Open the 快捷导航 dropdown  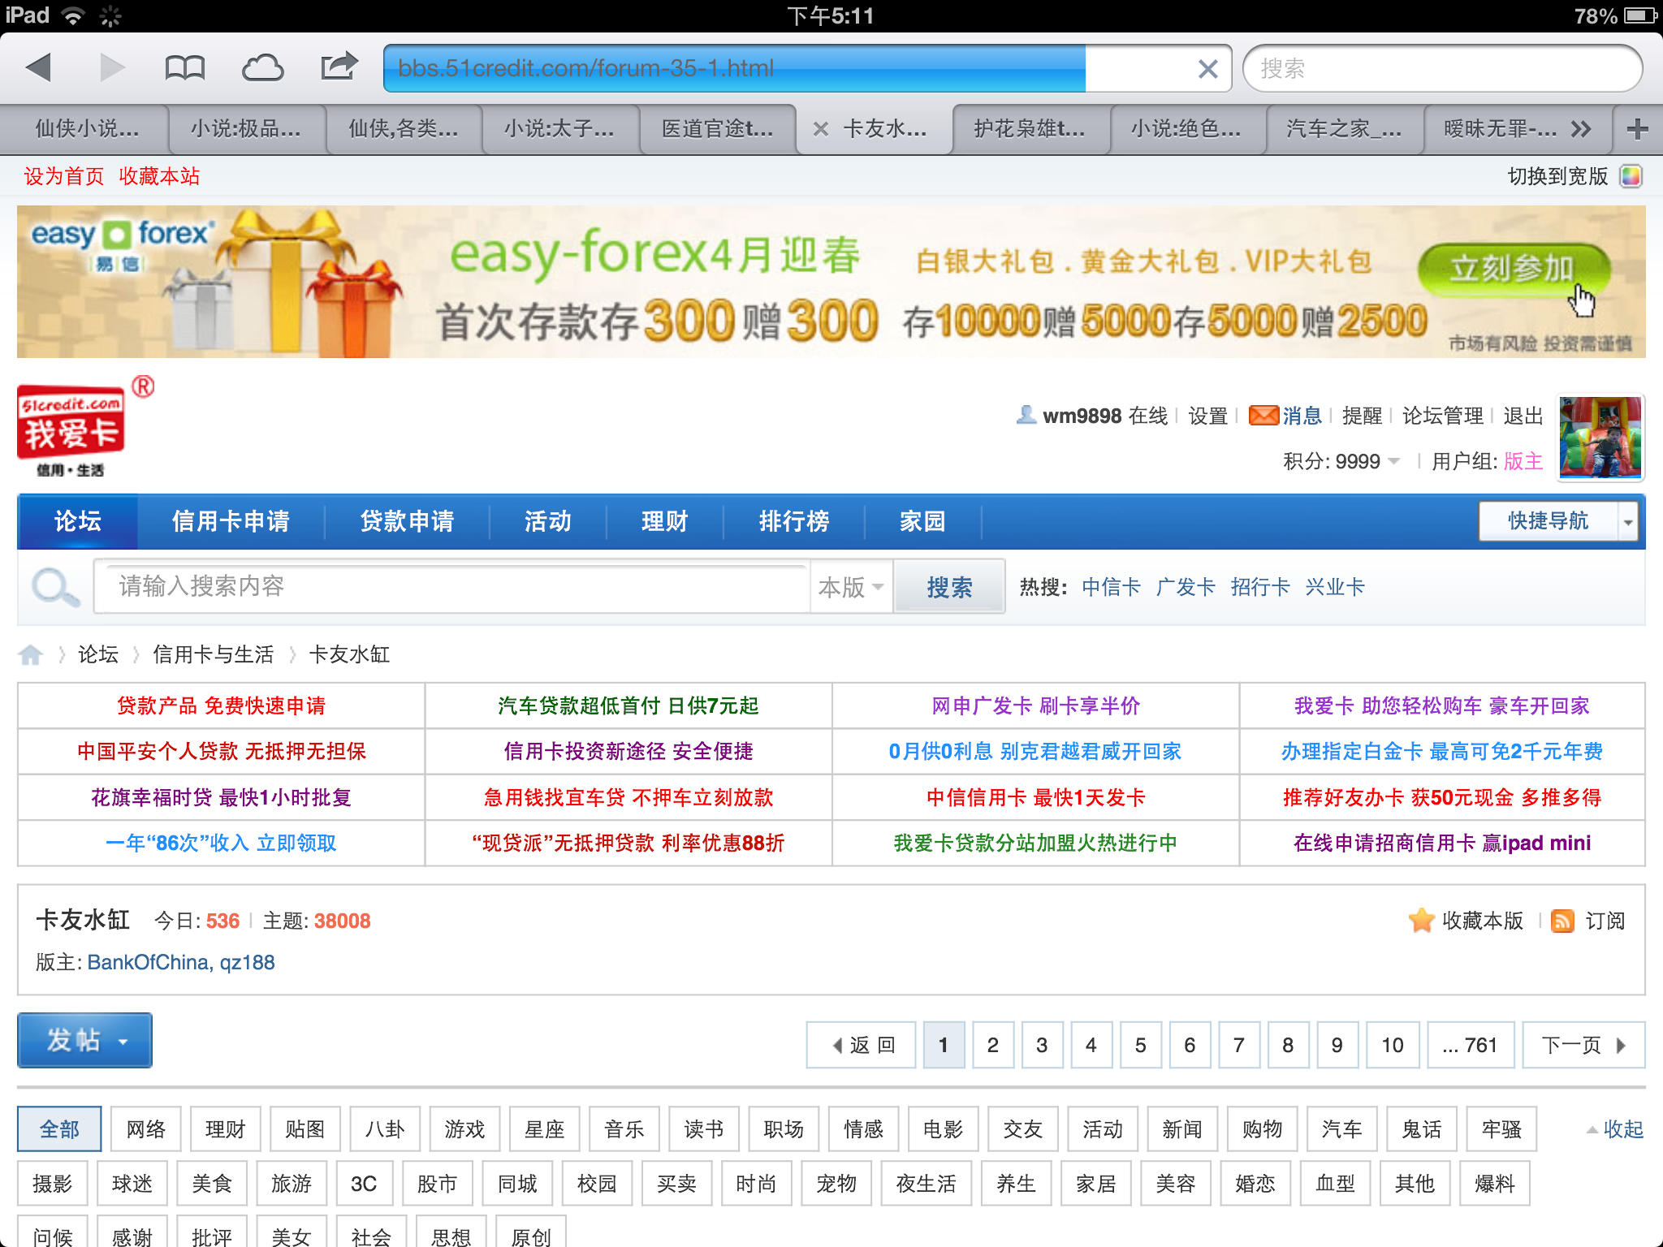[x=1557, y=521]
